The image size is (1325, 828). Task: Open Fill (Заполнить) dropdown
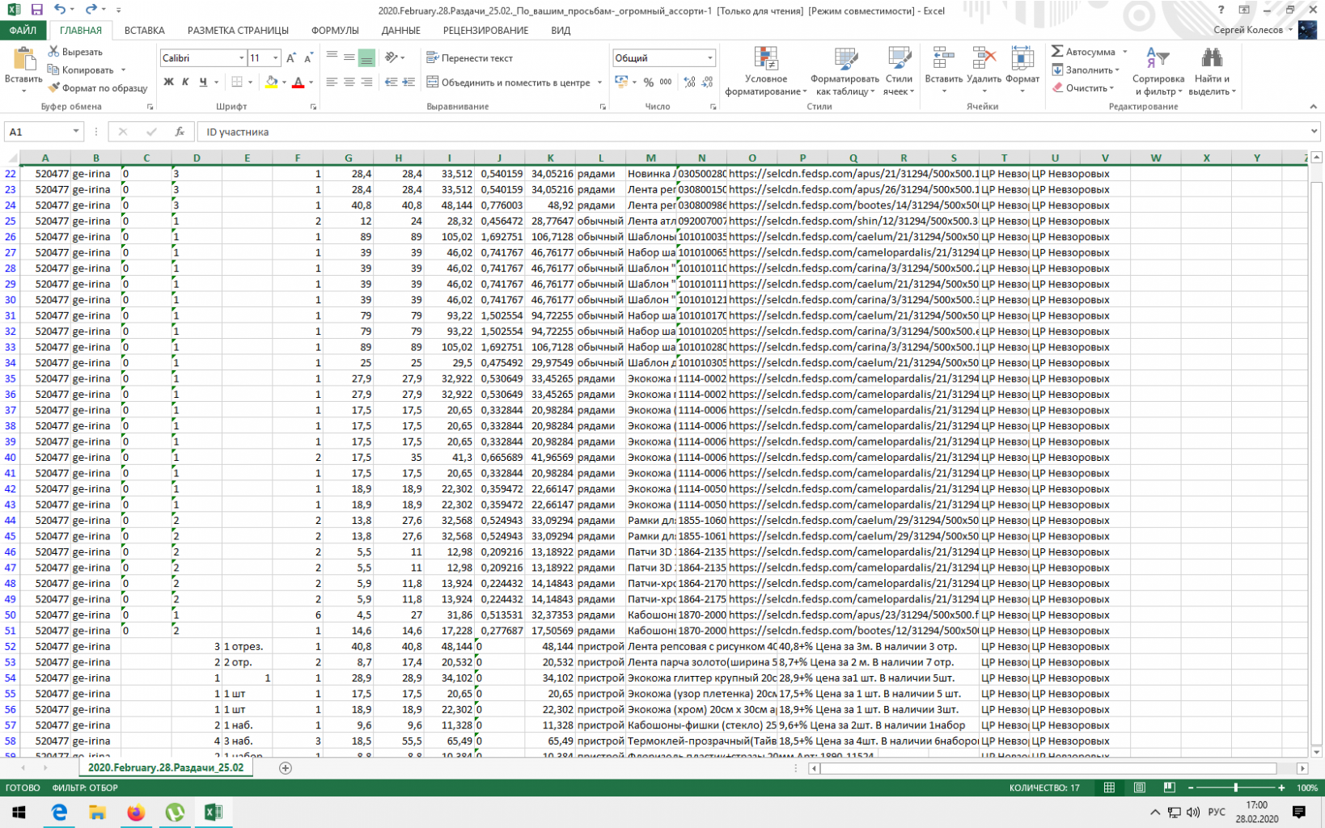click(1087, 70)
